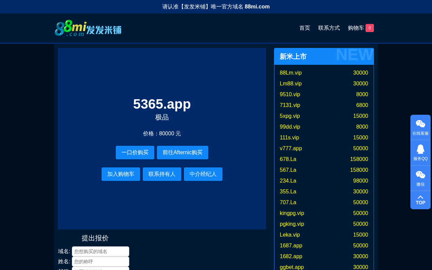Focus the 姓名 input field
Viewport: 432px width, 270px height.
(x=101, y=262)
